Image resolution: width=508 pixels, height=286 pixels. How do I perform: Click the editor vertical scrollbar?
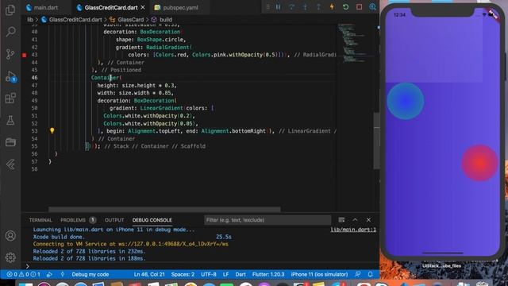(x=376, y=141)
